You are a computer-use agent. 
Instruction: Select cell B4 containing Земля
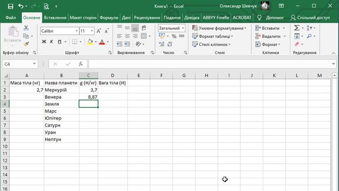pos(61,104)
